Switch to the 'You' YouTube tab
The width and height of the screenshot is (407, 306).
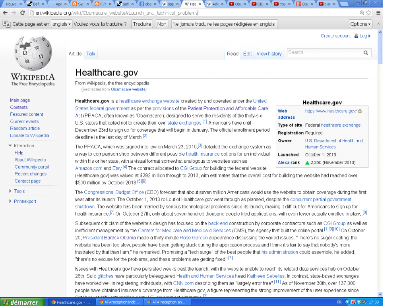point(282,4)
